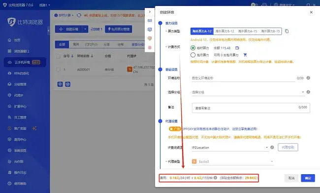Viewport: 320px width, 193px height.
Task: Open 操作日志 in the sidebar
Action: coord(17,173)
